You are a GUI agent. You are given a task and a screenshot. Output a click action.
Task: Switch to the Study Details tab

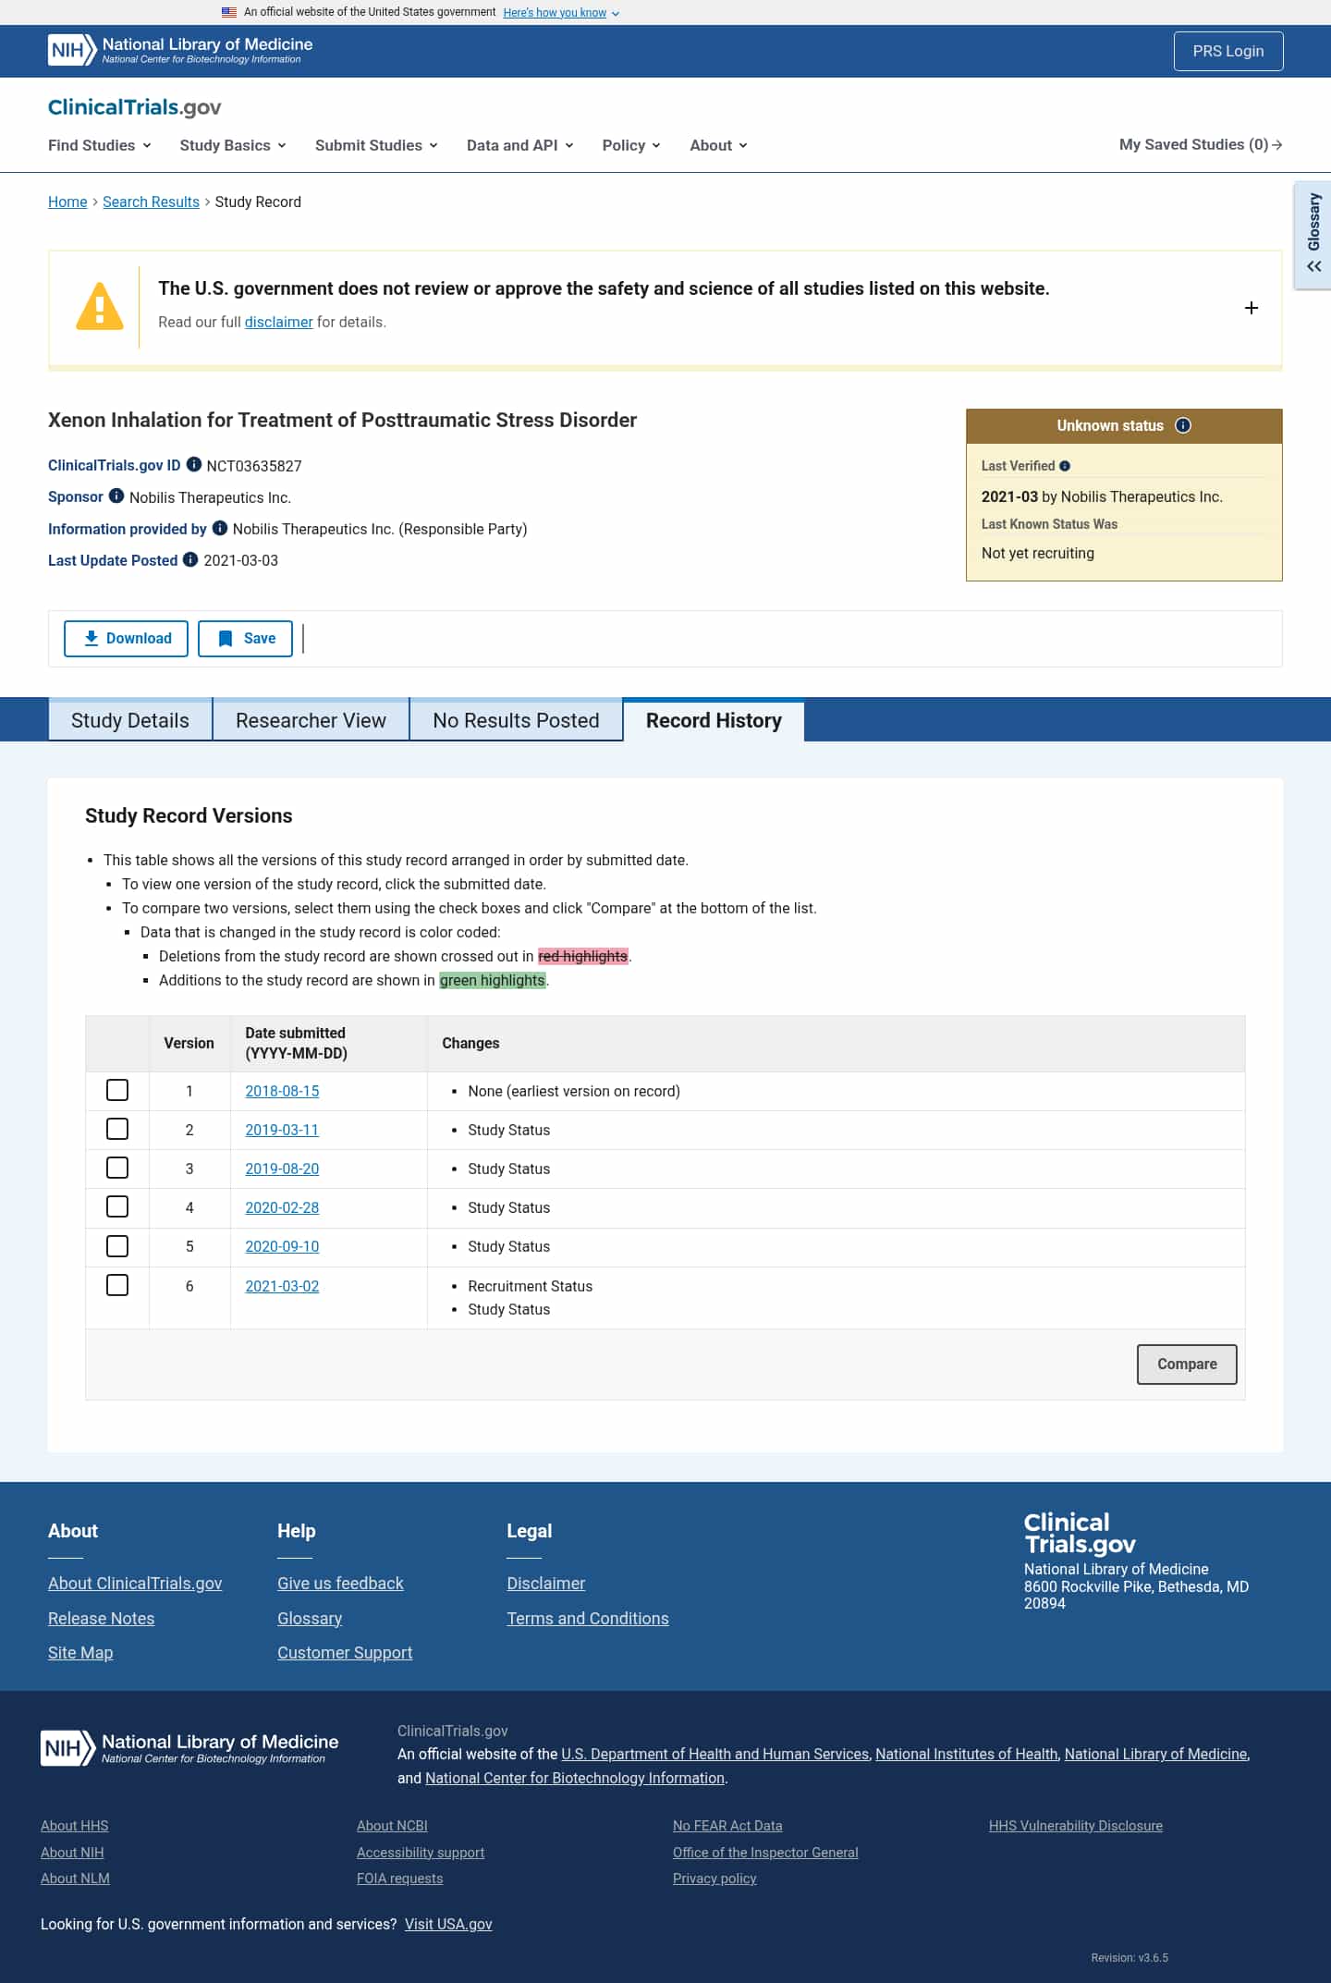130,720
